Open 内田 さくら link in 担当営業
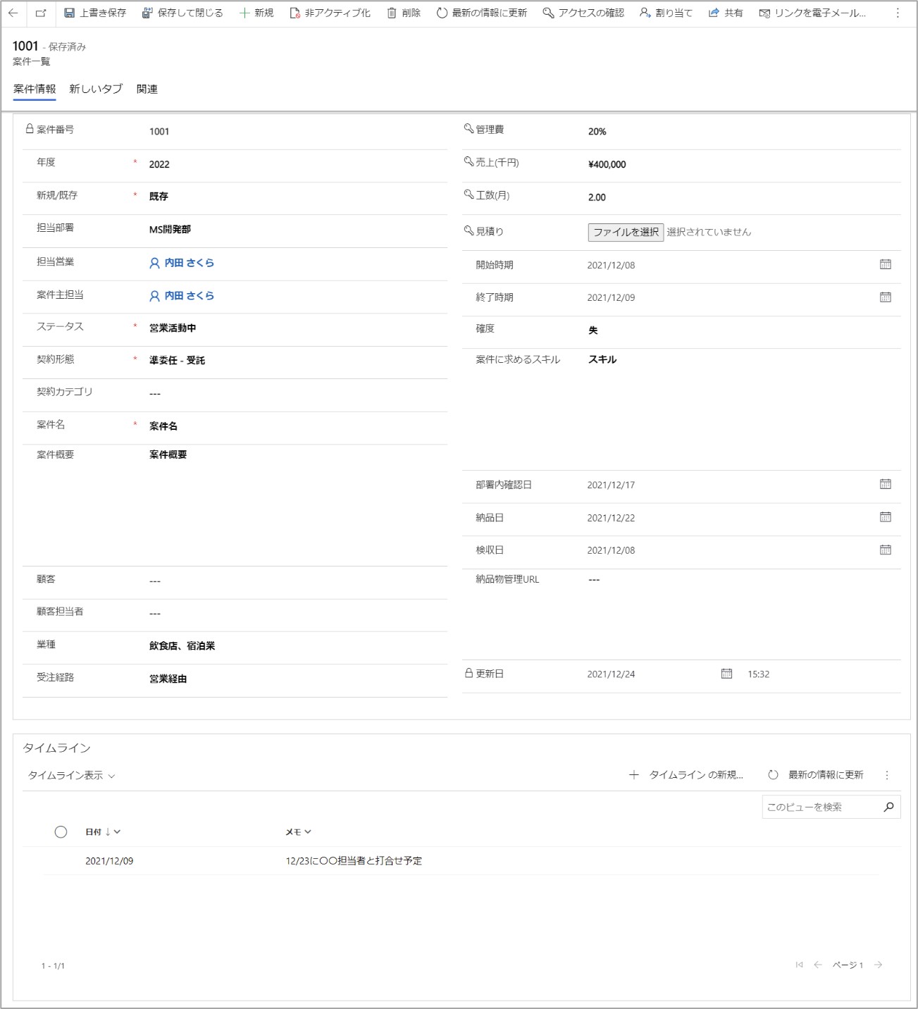This screenshot has width=918, height=1009. coord(189,263)
